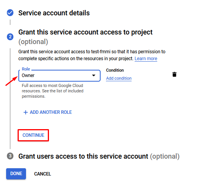This screenshot has width=210, height=187.
Task: Click the completed step checkmark icon
Action: click(10, 13)
